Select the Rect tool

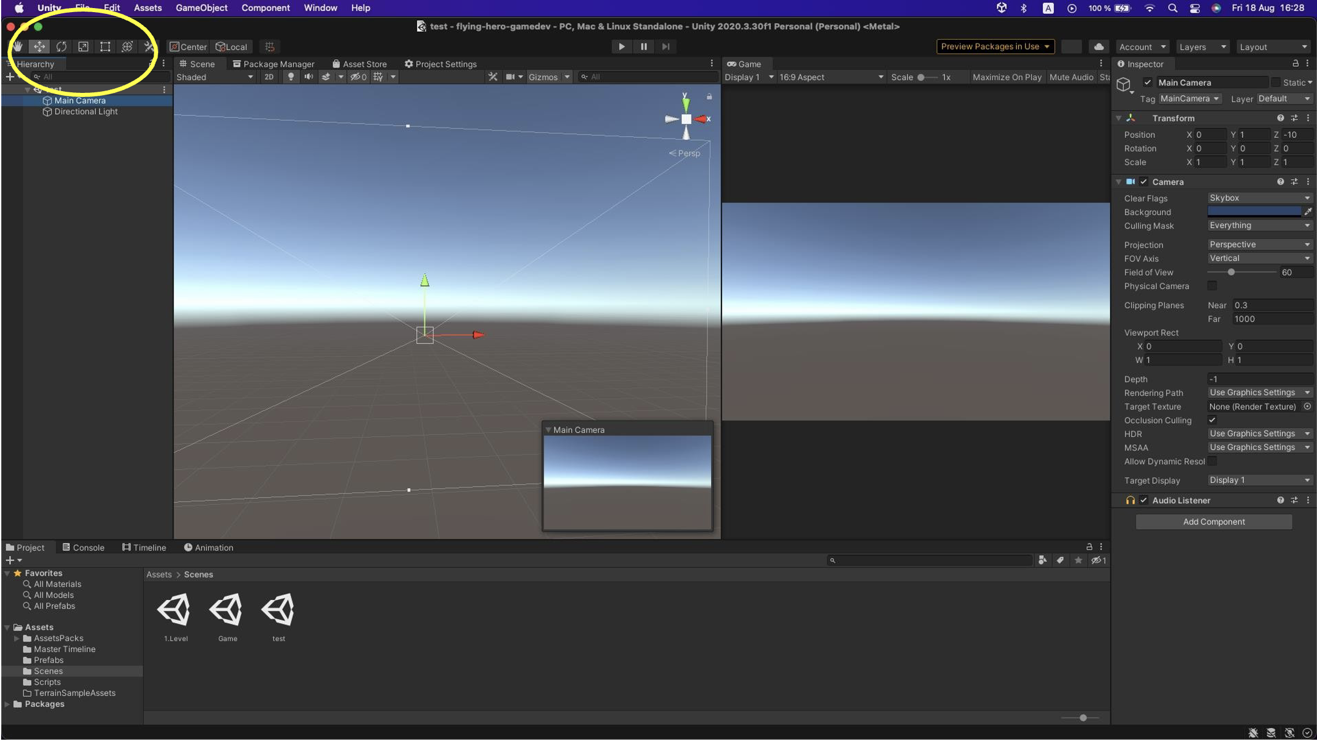pyautogui.click(x=105, y=47)
